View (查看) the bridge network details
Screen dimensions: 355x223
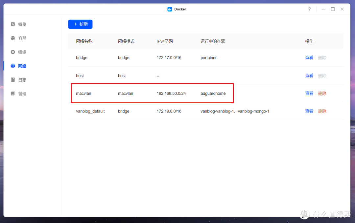[x=309, y=57]
